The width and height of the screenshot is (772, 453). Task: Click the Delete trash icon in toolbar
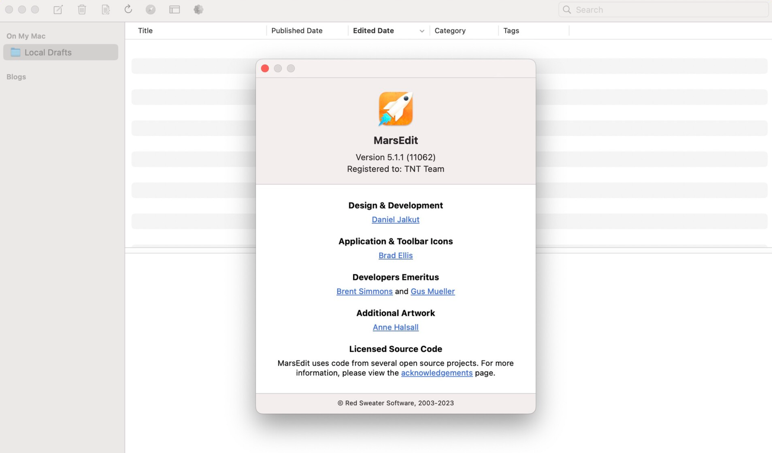(82, 9)
